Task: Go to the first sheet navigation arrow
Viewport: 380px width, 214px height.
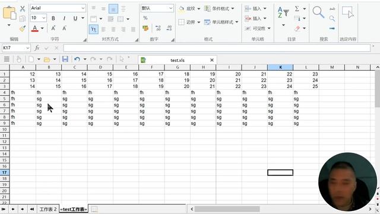Action: tap(4, 209)
